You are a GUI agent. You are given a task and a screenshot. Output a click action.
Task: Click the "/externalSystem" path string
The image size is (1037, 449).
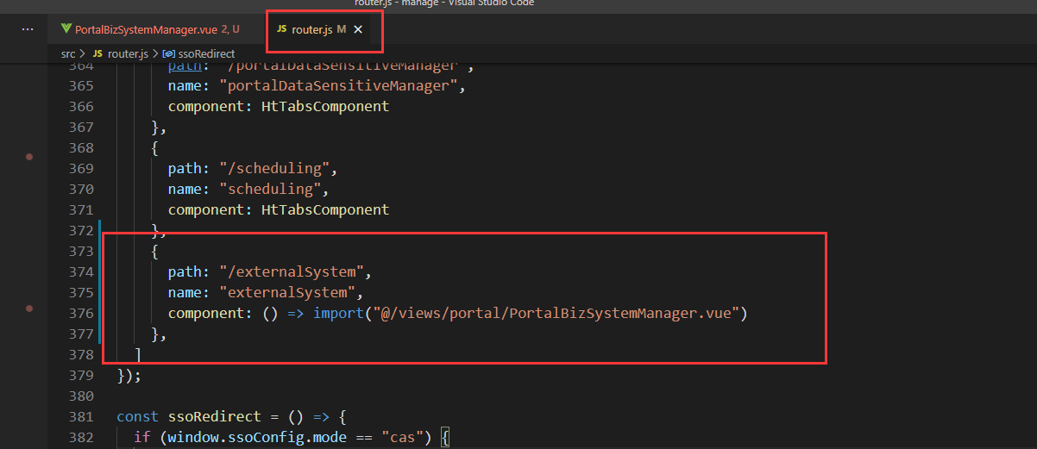294,271
